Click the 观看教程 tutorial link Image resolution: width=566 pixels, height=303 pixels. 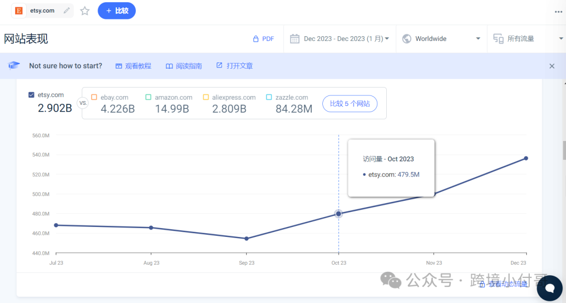click(133, 66)
